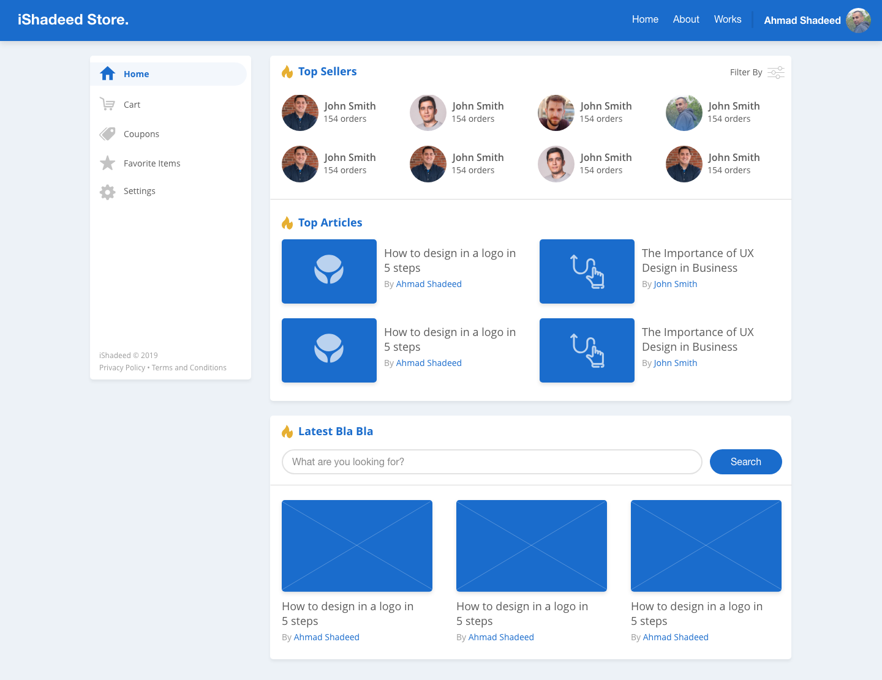Open the first UX Design article thumbnail
This screenshot has height=680, width=882.
[x=587, y=271]
